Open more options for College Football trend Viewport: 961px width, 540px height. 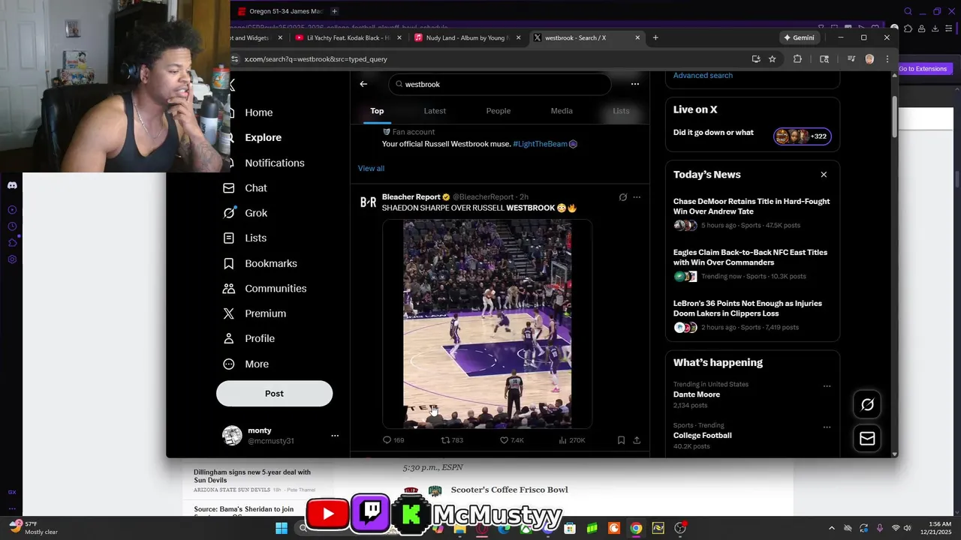click(827, 427)
